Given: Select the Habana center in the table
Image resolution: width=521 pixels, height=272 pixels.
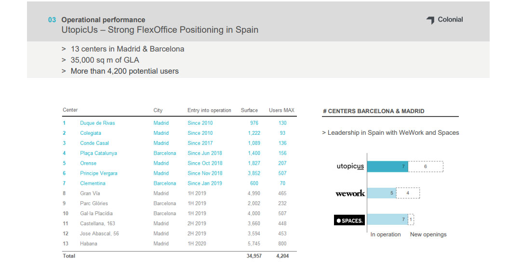Looking at the screenshot, I should click(x=88, y=244).
